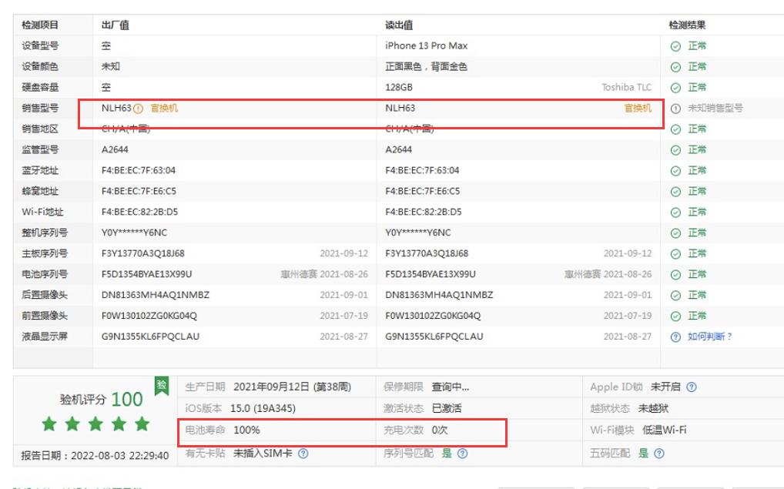
Task: Click the fifth green rating star
Action: 142,424
